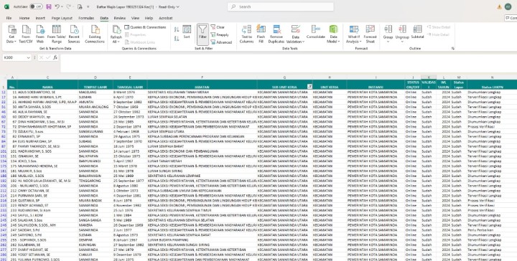Viewport: 517px width, 261px height.
Task: Click Text to Columns icon
Action: [246, 34]
